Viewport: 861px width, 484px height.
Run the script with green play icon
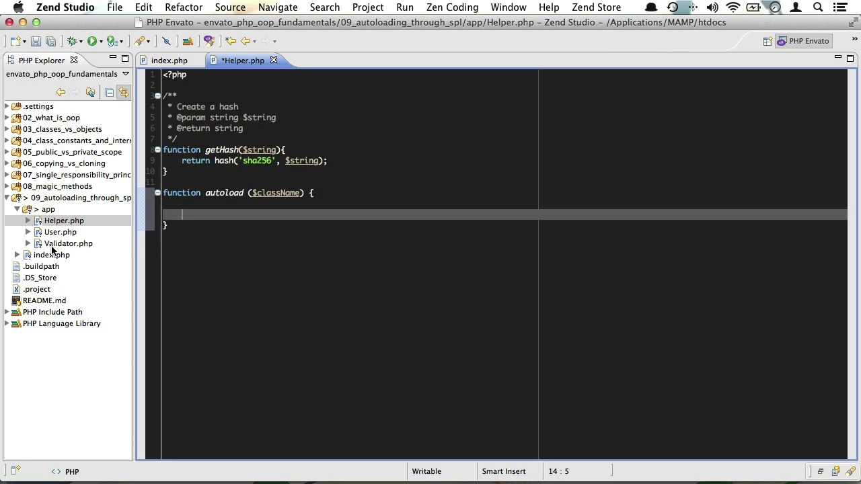click(x=91, y=41)
